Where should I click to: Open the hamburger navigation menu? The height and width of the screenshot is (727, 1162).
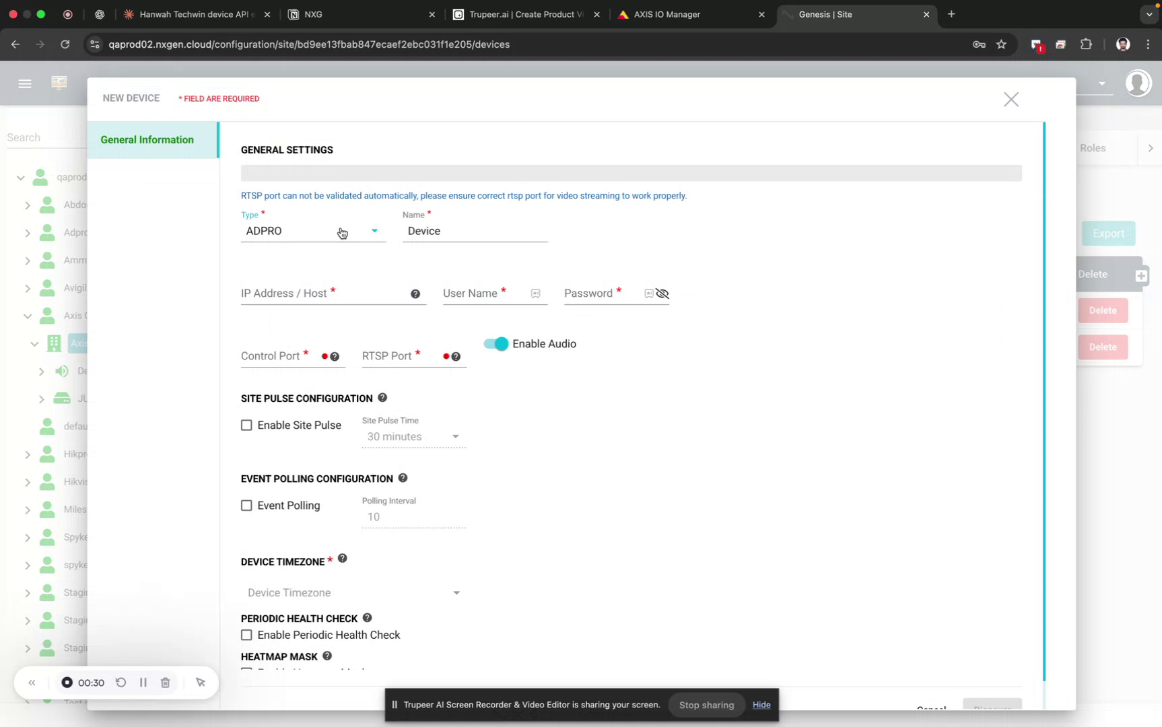(x=25, y=83)
